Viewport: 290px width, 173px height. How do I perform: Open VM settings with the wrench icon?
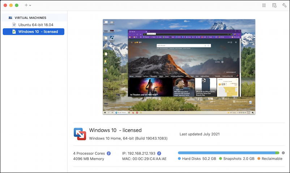tap(284, 5)
